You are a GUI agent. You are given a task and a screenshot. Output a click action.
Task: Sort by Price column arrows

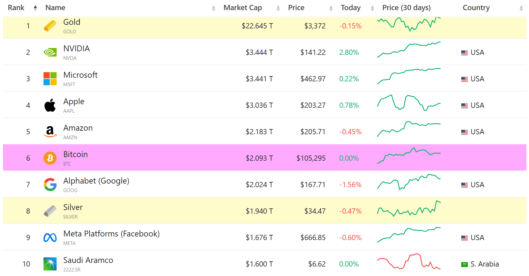pyautogui.click(x=331, y=8)
